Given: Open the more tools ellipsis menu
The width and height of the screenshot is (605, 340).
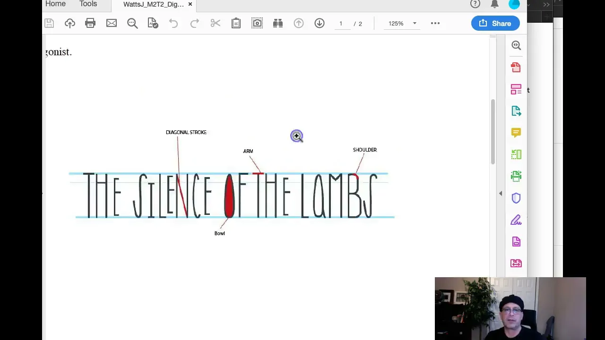Looking at the screenshot, I should tap(435, 23).
